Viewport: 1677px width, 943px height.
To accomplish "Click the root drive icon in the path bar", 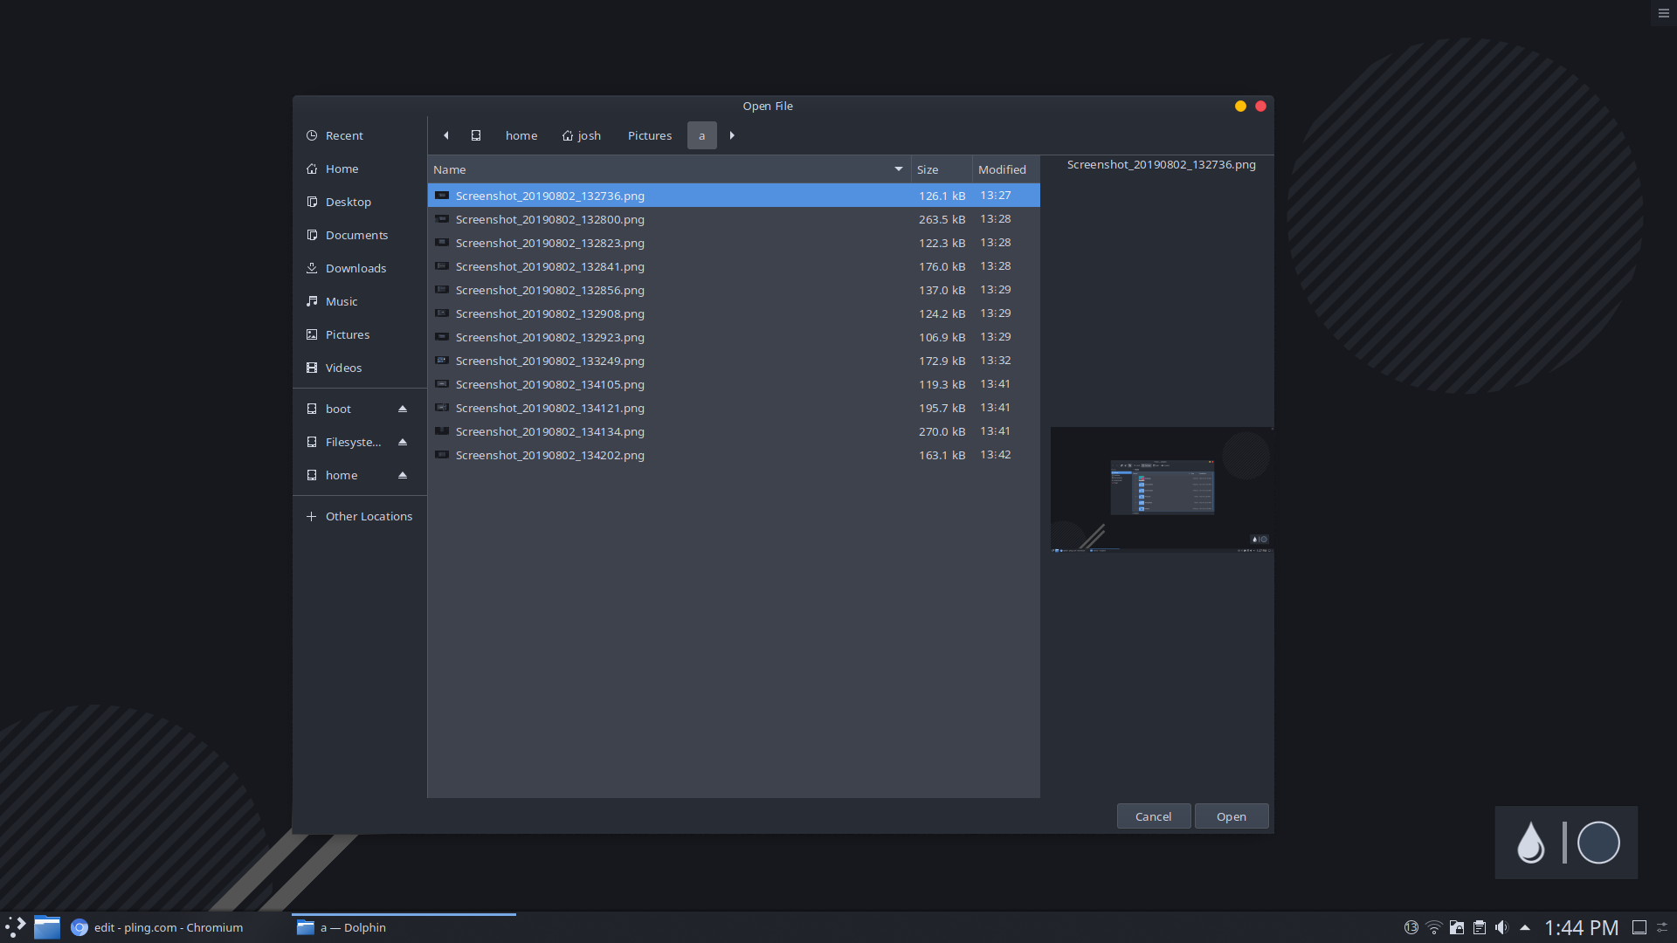I will click(x=476, y=135).
